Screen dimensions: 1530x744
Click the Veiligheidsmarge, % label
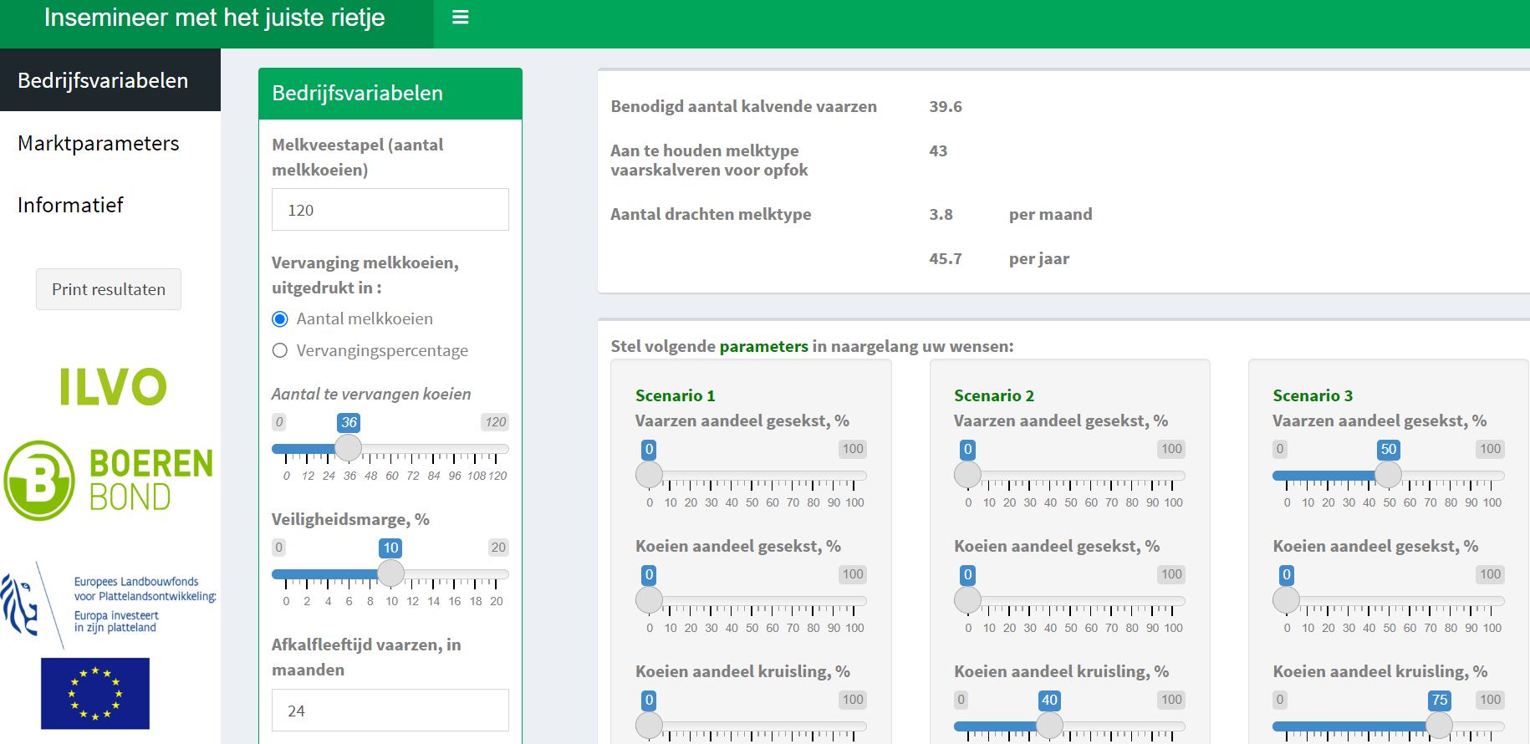coord(350,519)
